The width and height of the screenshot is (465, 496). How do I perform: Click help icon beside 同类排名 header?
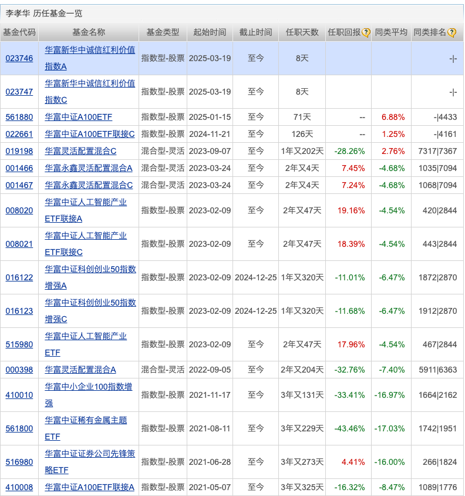pyautogui.click(x=451, y=32)
